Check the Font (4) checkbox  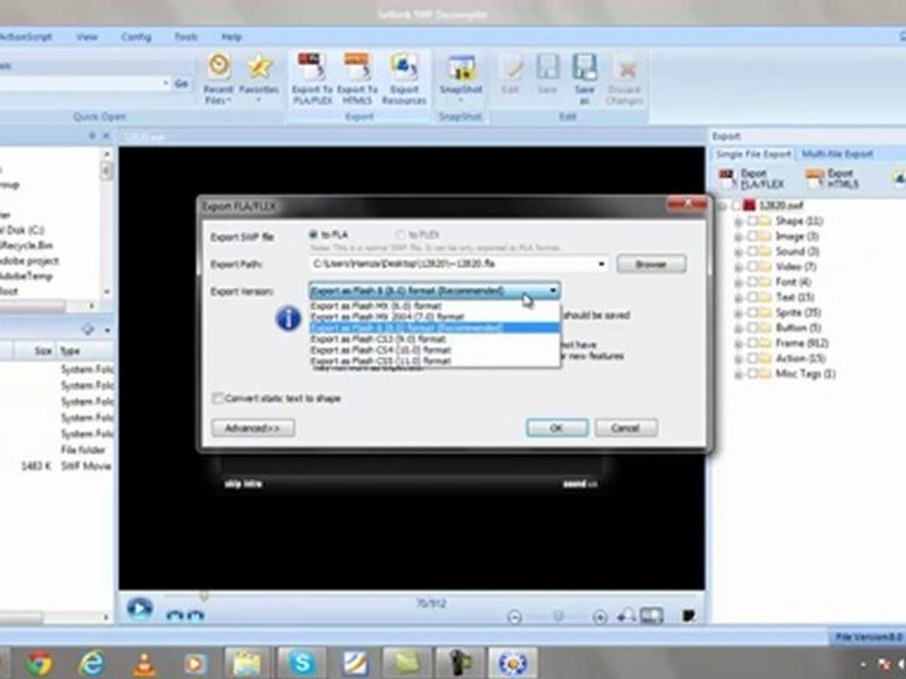pos(752,282)
